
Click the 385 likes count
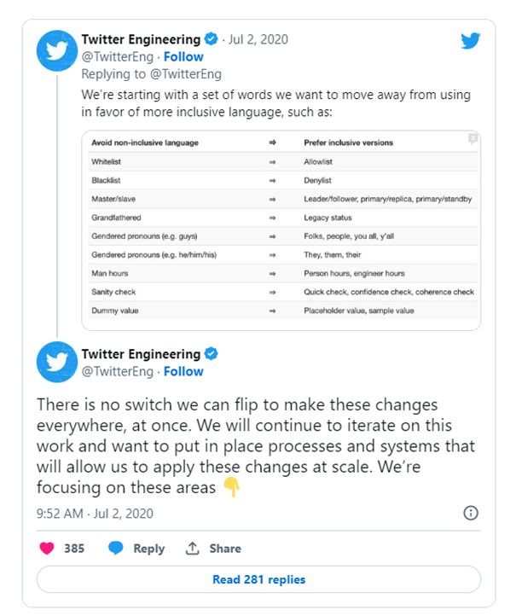[74, 549]
